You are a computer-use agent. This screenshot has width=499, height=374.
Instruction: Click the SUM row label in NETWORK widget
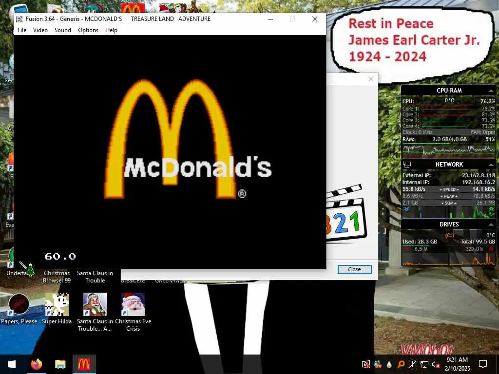pyautogui.click(x=449, y=203)
